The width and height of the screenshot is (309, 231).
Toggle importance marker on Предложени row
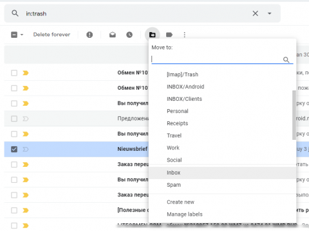26,119
